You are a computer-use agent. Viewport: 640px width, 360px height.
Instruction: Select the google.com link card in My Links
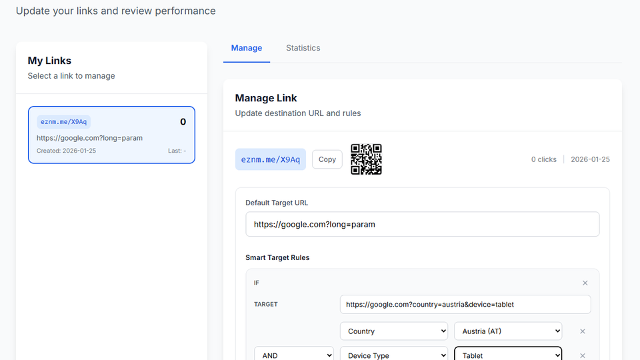point(111,138)
